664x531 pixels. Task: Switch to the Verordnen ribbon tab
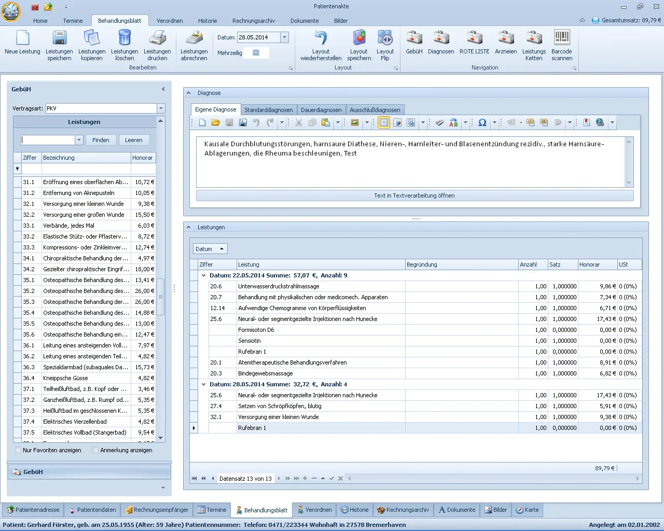170,21
